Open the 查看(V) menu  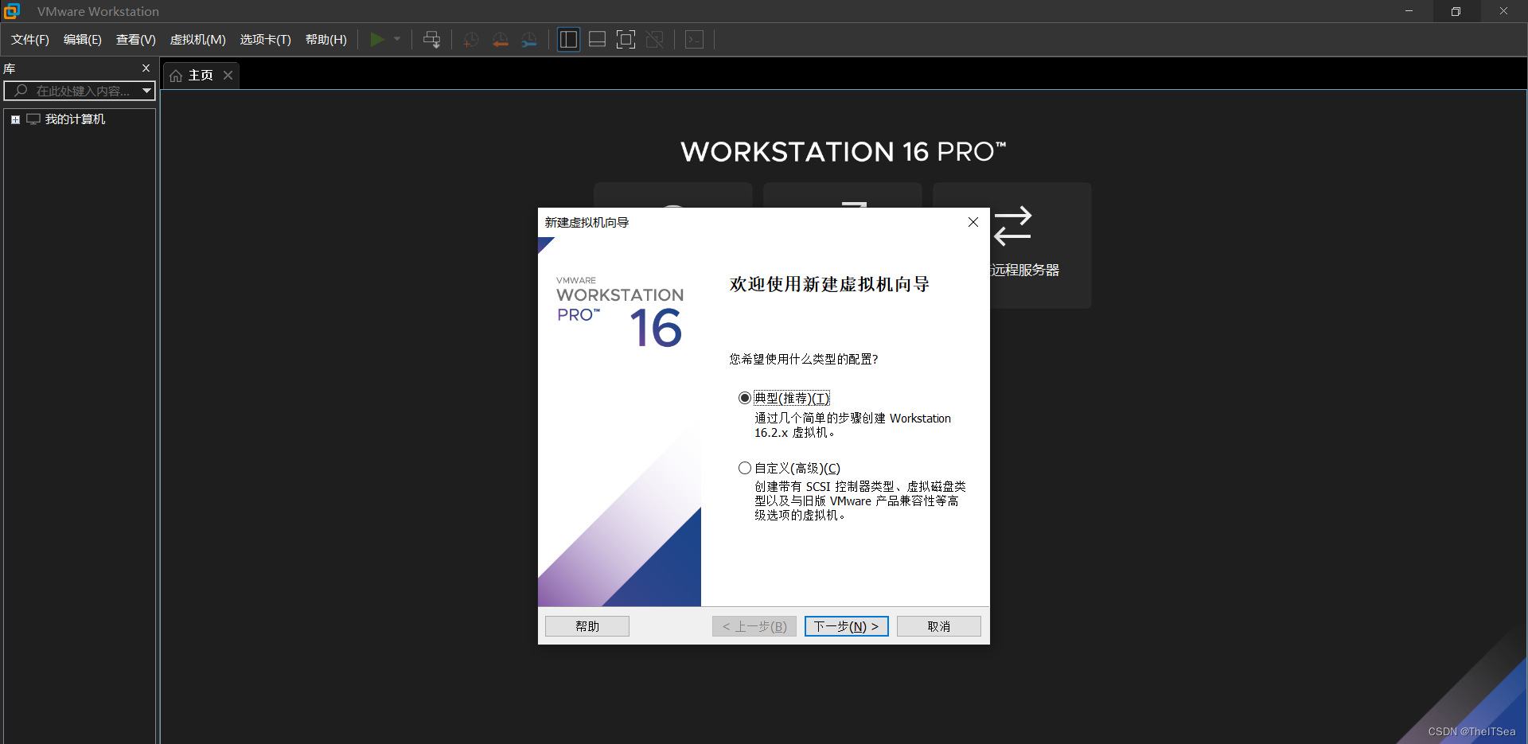pos(136,40)
